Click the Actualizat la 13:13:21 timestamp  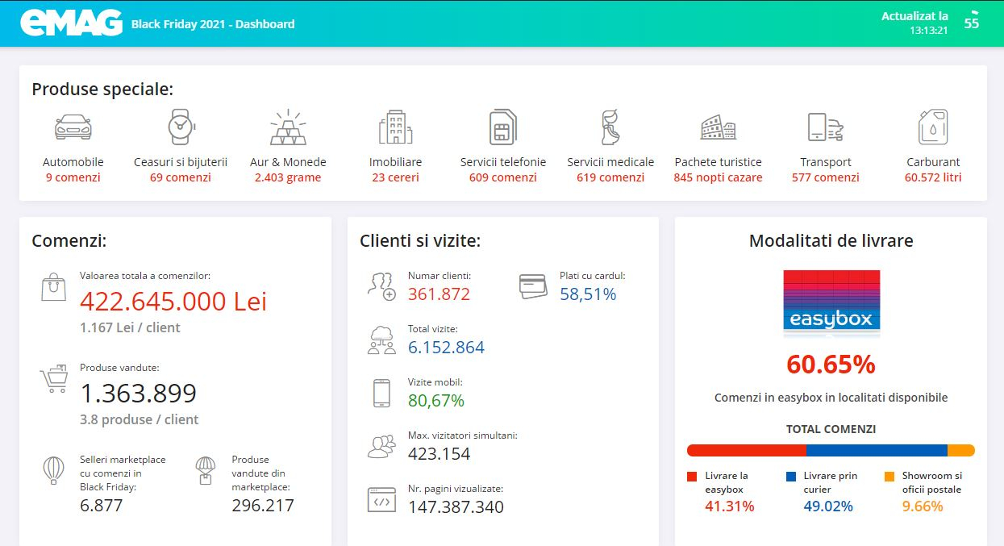pyautogui.click(x=915, y=24)
